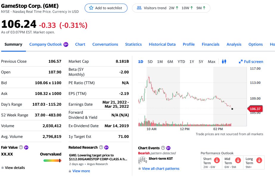
Task: Click the Add to watchlist button
Action: click(106, 8)
